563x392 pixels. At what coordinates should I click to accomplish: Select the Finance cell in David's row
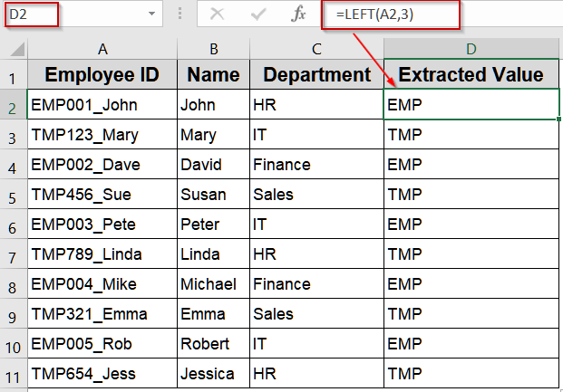coord(316,164)
